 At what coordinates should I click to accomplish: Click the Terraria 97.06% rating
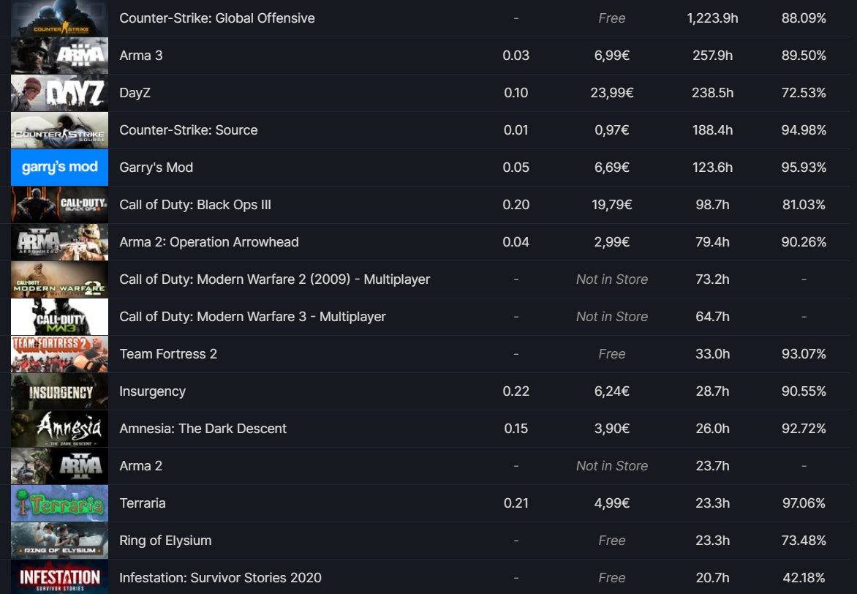804,503
